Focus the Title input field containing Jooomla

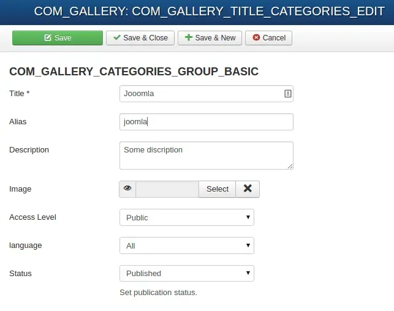(206, 94)
